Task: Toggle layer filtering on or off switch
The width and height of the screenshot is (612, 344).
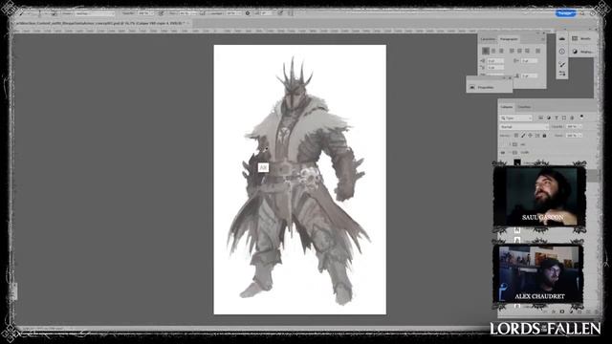Action: (581, 117)
